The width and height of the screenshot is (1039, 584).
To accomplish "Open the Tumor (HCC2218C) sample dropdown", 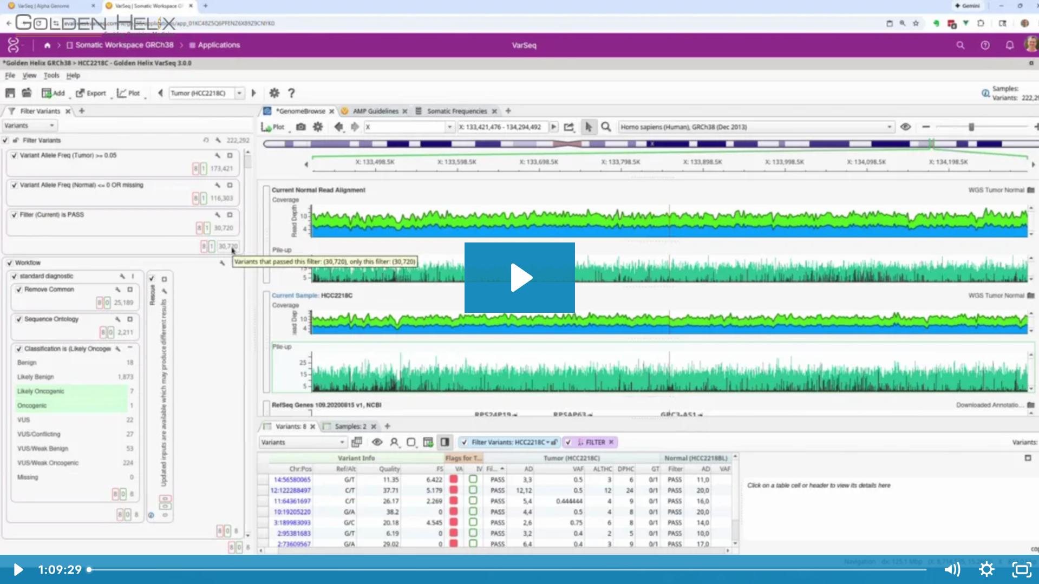I will [239, 93].
